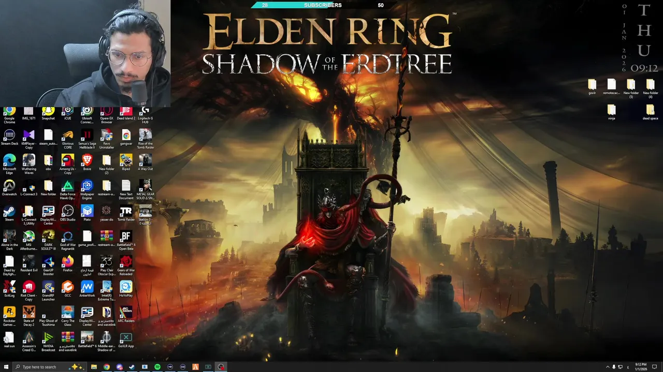Image resolution: width=663 pixels, height=372 pixels.
Task: Open Senua's Saga Hellblade II shortcut
Action: click(87, 139)
